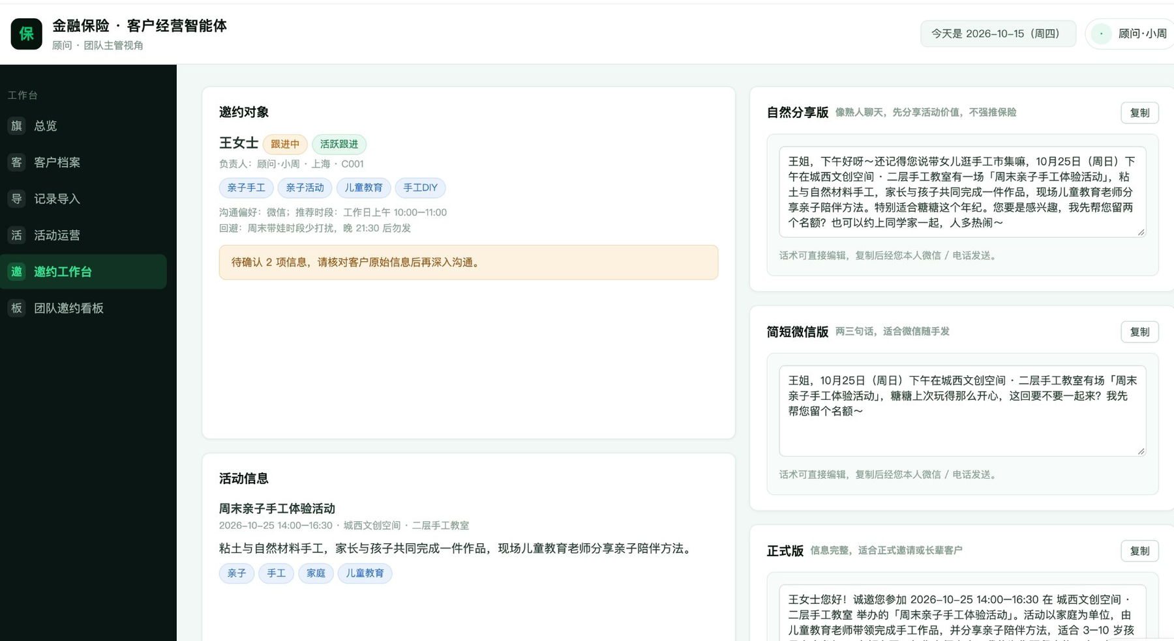
Task: Click the 亲子活动 customer tag
Action: point(305,188)
